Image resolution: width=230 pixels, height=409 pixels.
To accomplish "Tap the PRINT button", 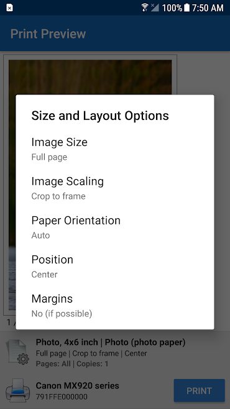I will point(199,390).
